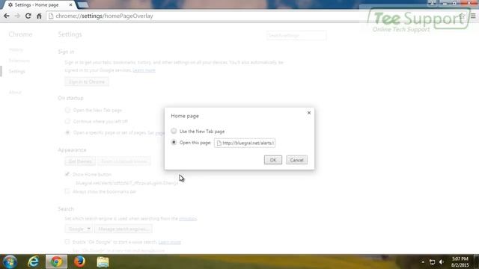
Task: Click the home page URL field
Action: coord(245,143)
